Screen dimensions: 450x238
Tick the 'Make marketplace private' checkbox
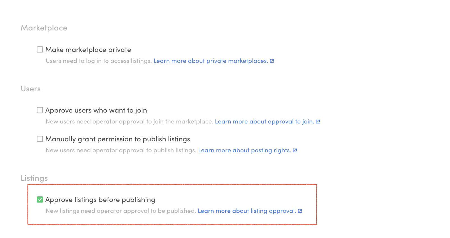point(40,49)
